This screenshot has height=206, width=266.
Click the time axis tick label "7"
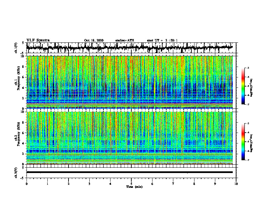pos(173,184)
